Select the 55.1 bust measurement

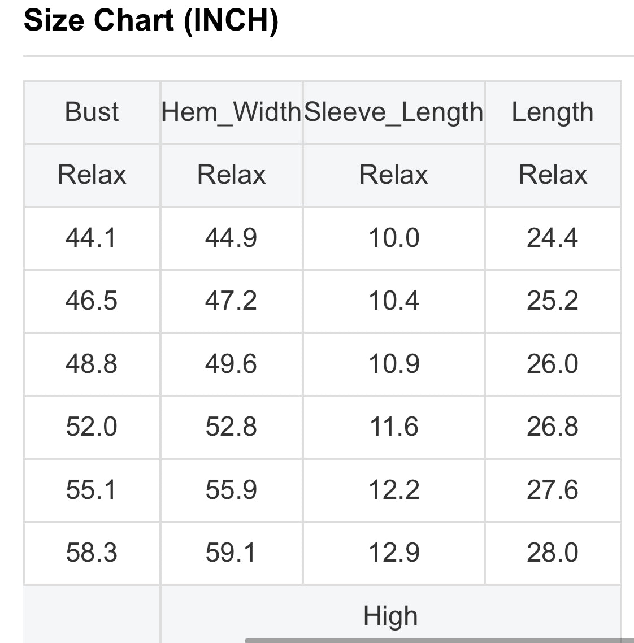coord(92,490)
